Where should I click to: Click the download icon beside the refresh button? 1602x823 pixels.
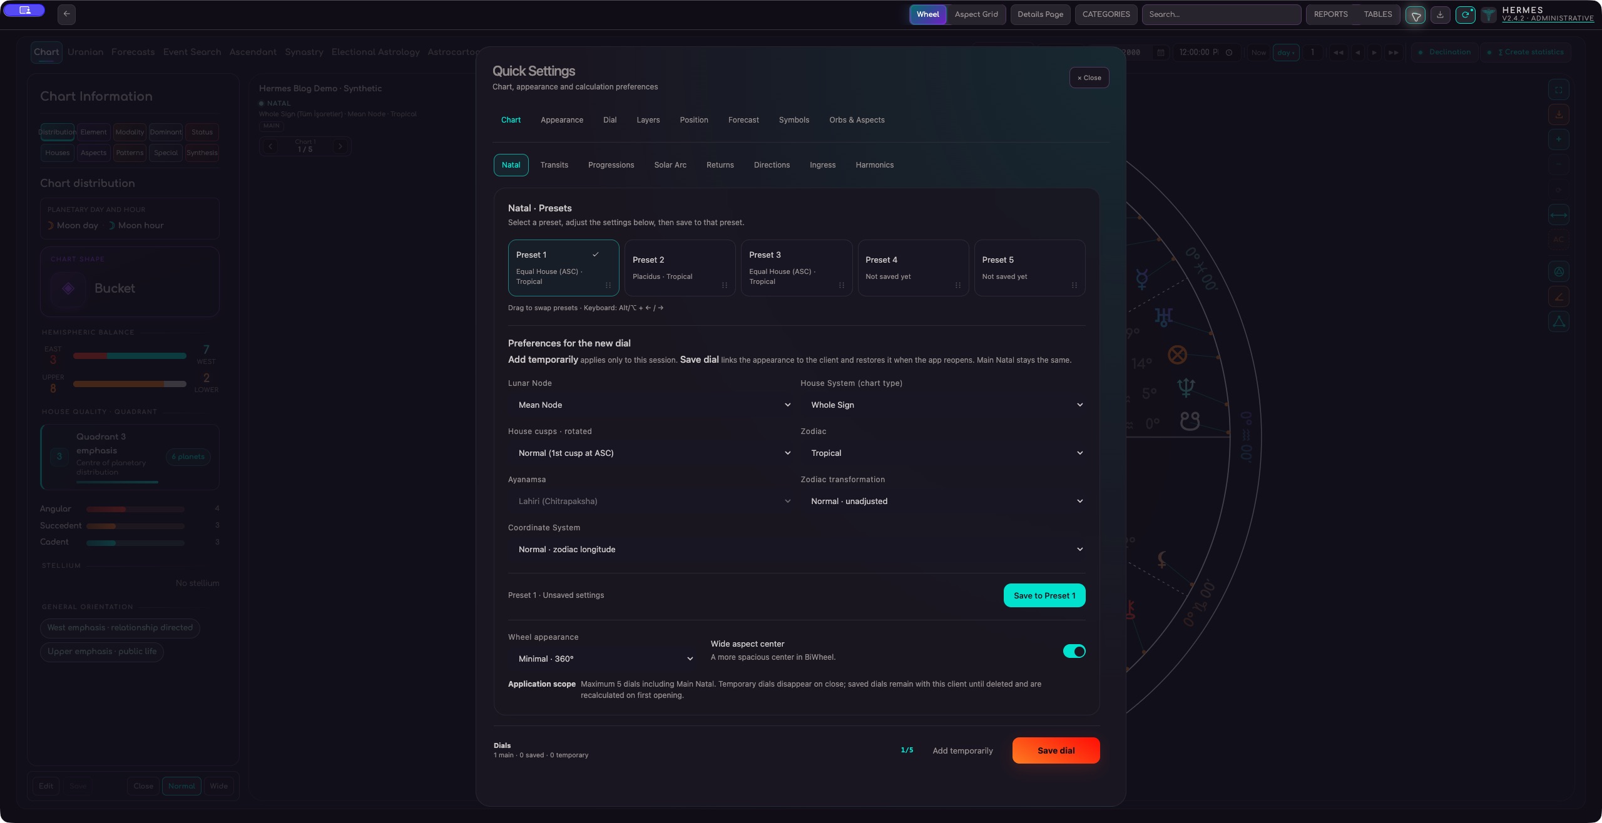pos(1440,15)
